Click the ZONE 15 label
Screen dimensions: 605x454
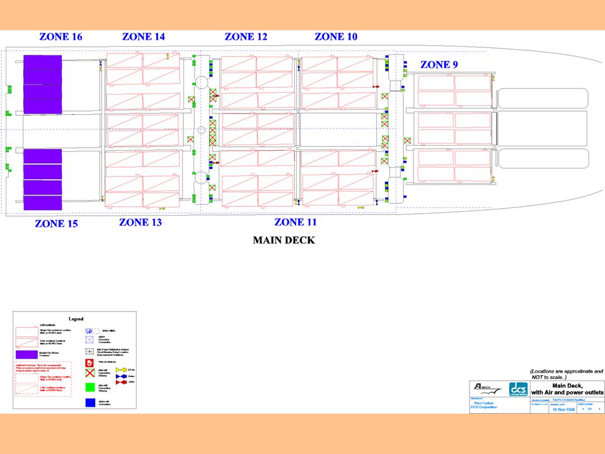[x=56, y=223]
